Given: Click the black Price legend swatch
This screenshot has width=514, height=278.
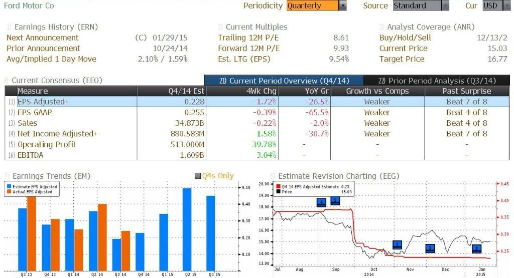Looking at the screenshot, I should tap(278, 192).
